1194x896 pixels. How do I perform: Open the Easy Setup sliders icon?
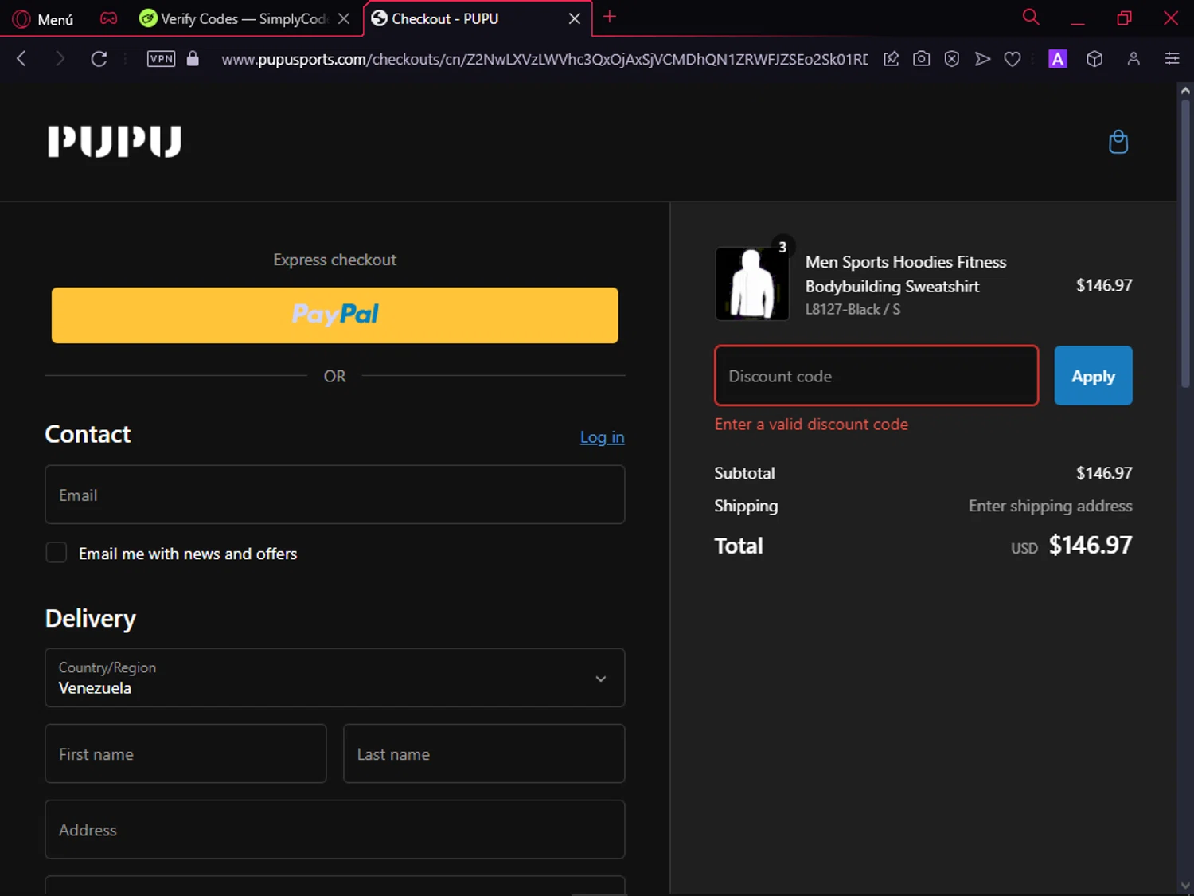[x=1172, y=58]
